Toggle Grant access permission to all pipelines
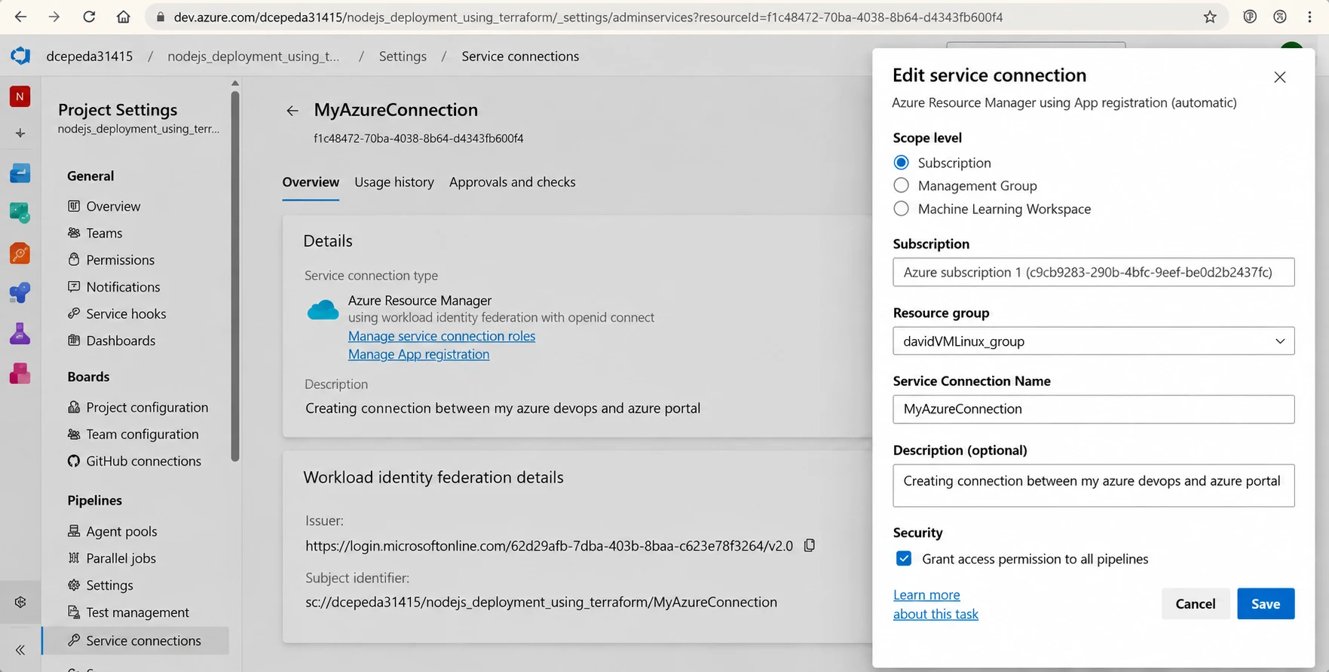 (904, 558)
